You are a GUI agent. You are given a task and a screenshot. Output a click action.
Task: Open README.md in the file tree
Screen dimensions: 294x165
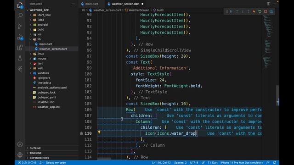(x=46, y=102)
